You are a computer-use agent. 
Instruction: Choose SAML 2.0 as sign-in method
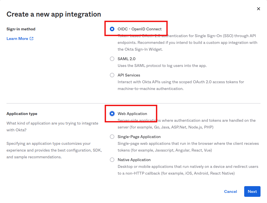coord(112,59)
